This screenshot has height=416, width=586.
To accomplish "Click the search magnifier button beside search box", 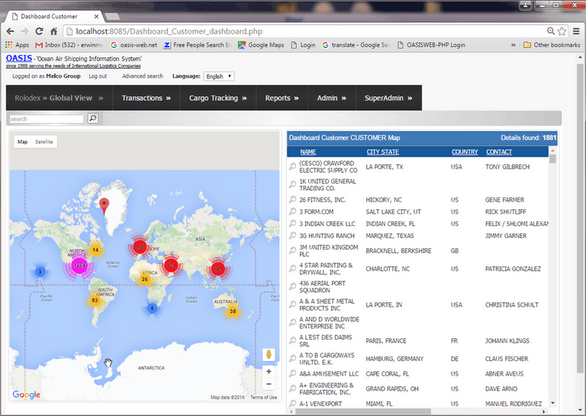I will pos(92,118).
